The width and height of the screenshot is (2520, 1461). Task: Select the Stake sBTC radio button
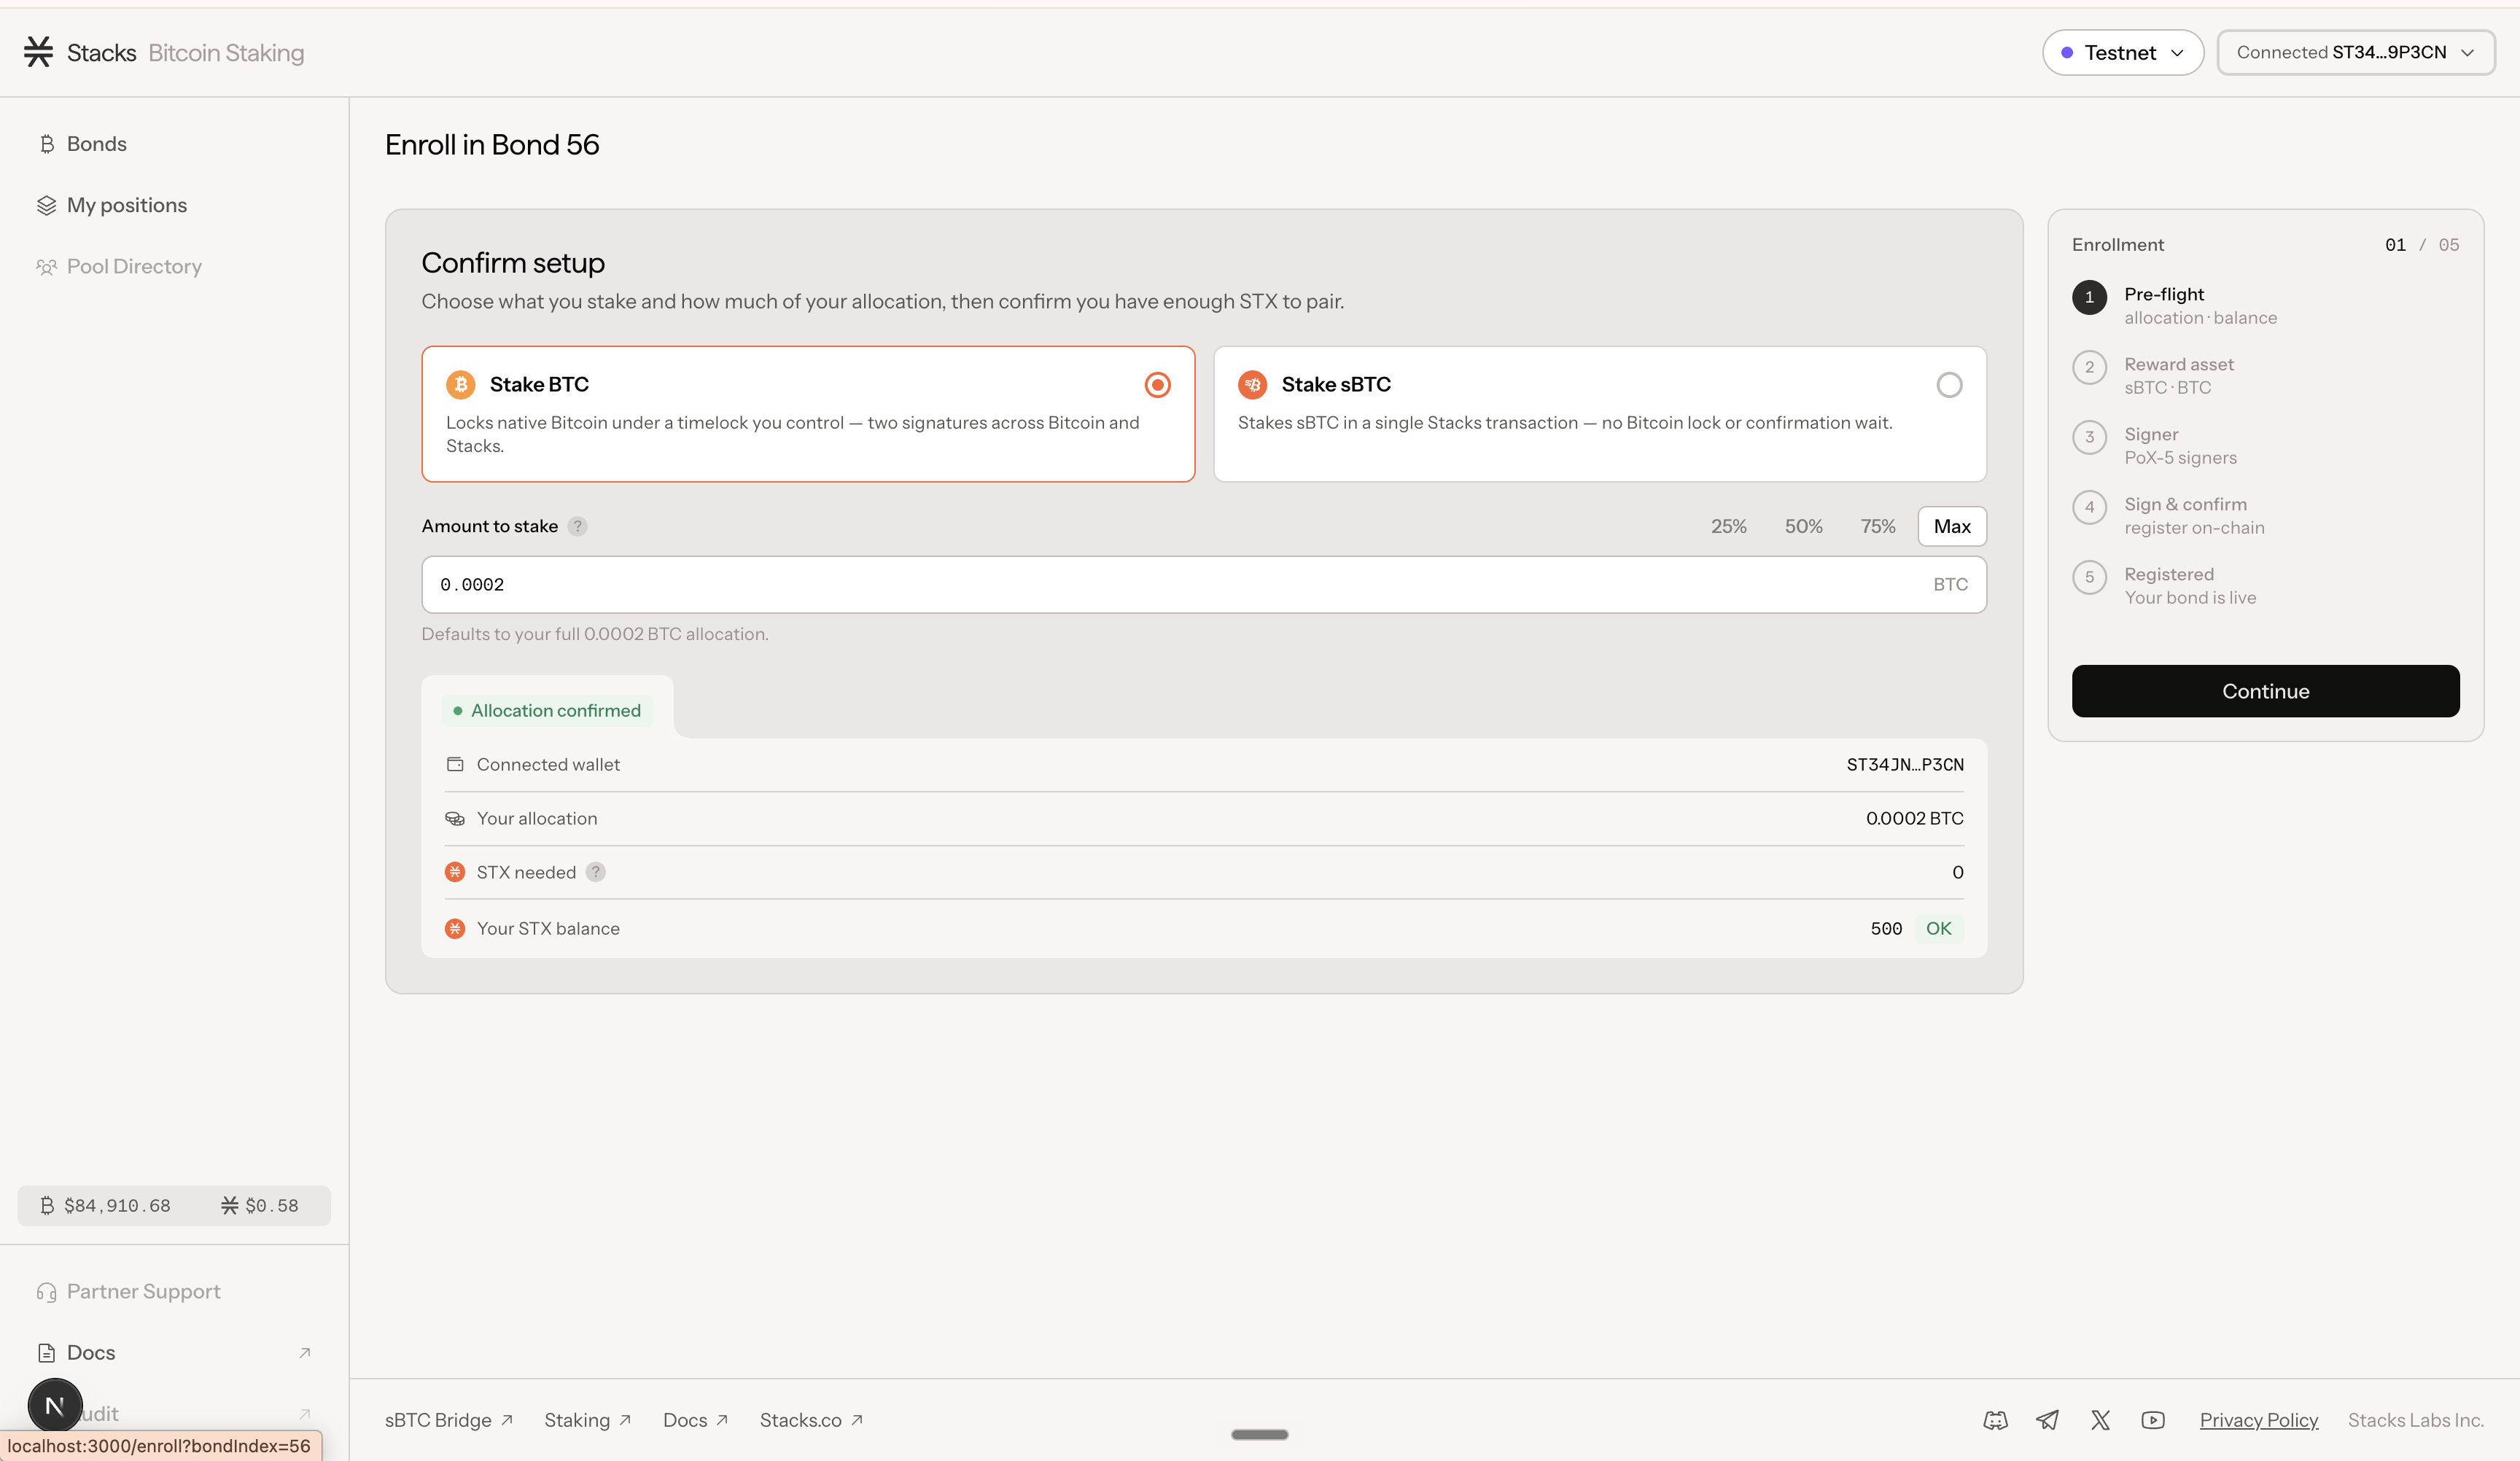(1949, 385)
